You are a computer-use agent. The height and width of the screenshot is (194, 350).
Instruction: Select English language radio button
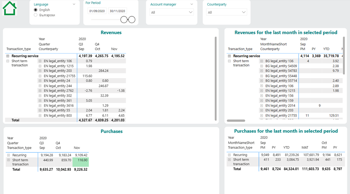click(x=36, y=10)
